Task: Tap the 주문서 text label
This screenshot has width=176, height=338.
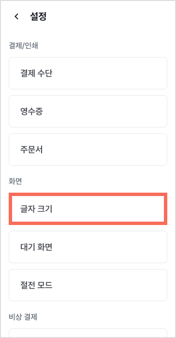Action: pyautogui.click(x=31, y=150)
